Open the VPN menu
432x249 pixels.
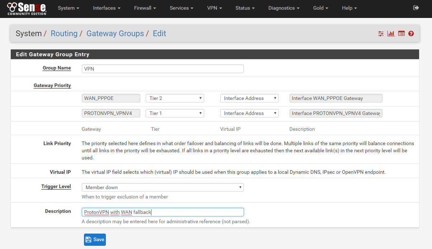(x=214, y=8)
